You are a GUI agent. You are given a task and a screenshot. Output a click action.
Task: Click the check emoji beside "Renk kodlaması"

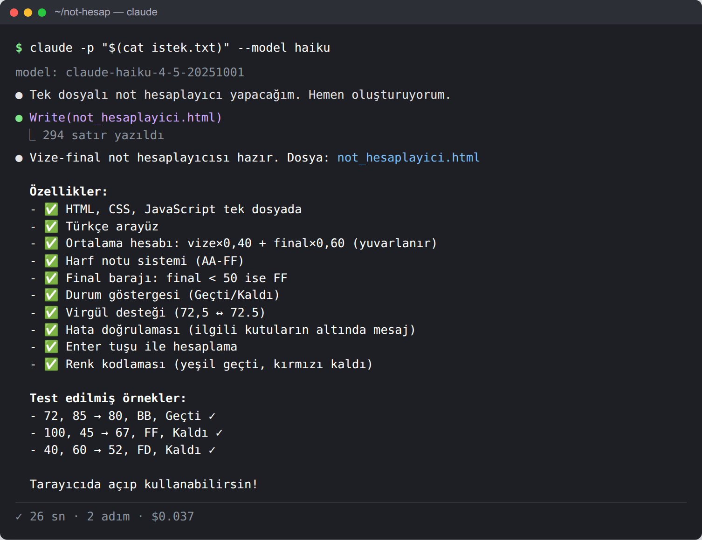(51, 364)
